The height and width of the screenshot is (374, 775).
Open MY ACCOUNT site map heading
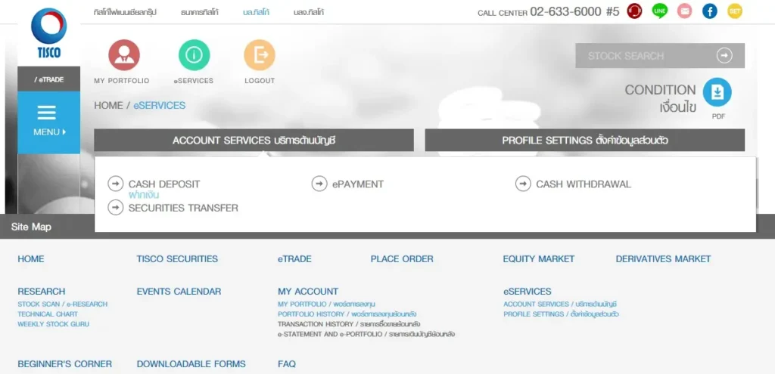click(x=308, y=291)
